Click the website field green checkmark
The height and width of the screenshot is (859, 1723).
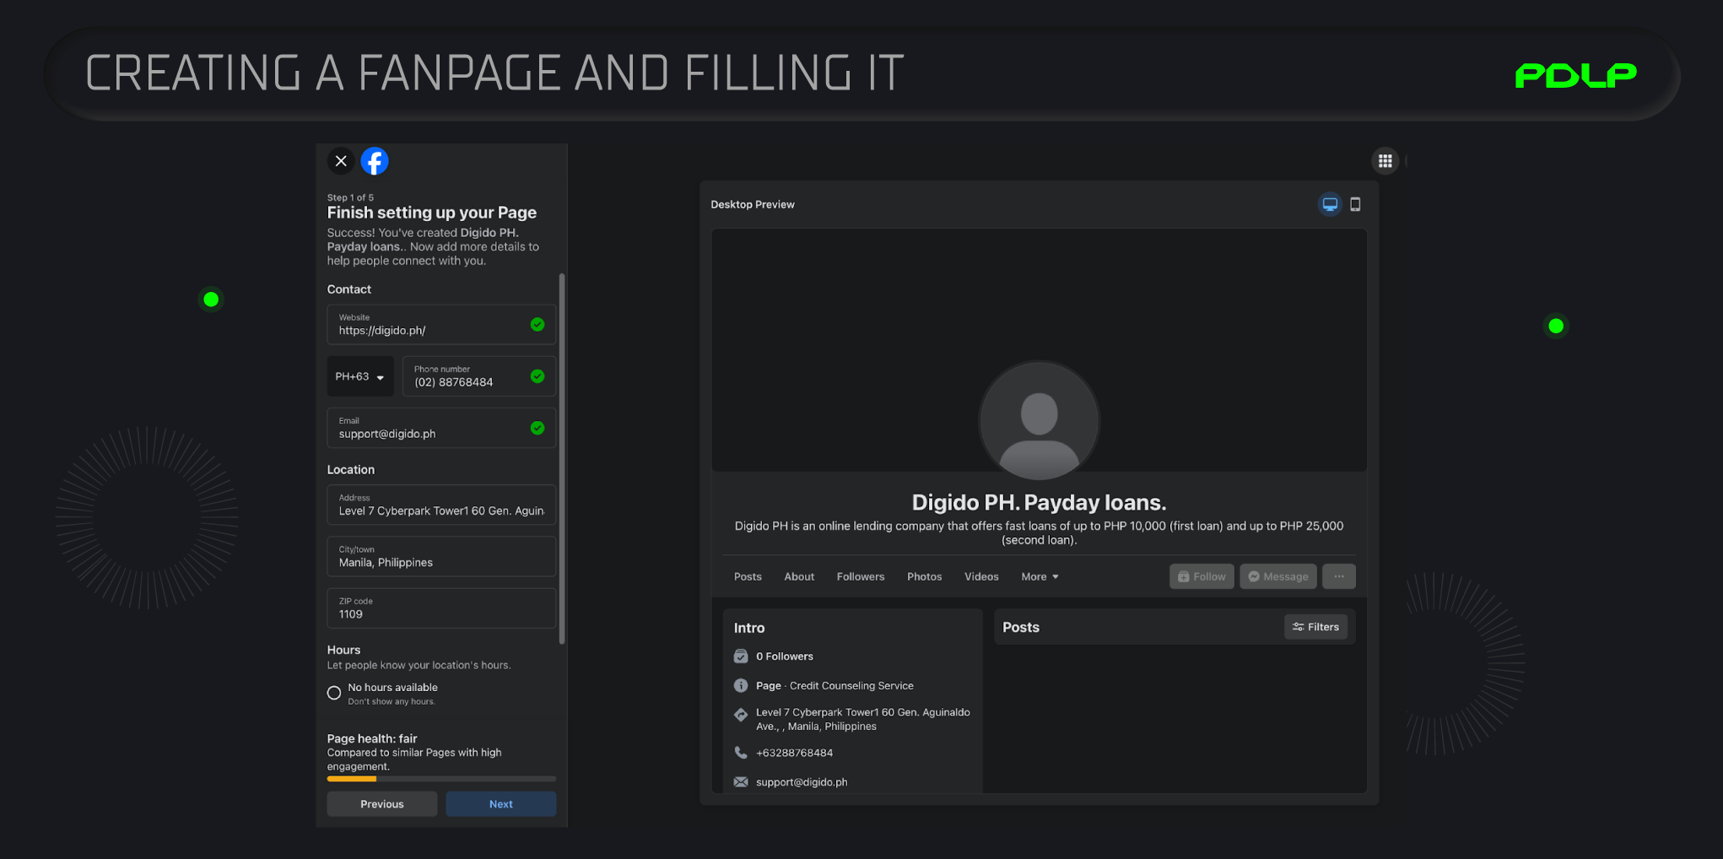(x=537, y=325)
